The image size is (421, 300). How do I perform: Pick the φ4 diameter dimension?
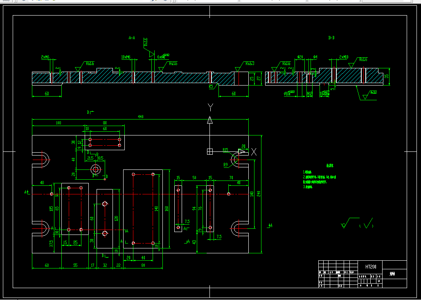[x=315, y=57]
